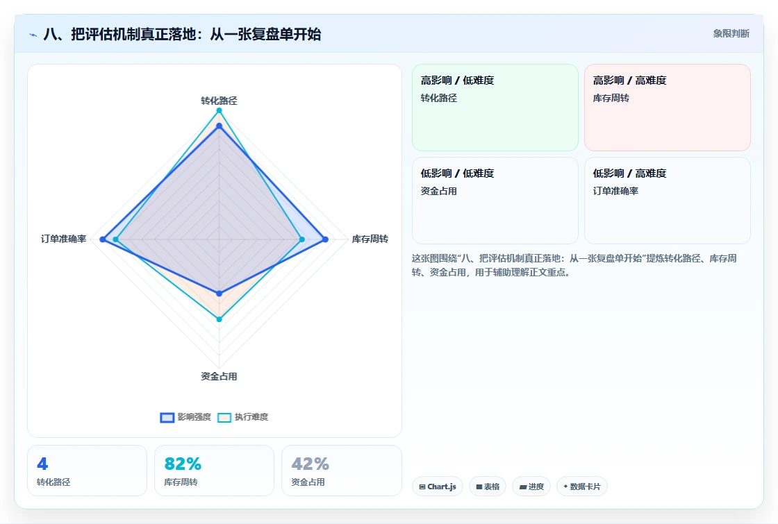Image resolution: width=778 pixels, height=524 pixels.
Task: Click the 数据卡片 tag chip
Action: pyautogui.click(x=581, y=487)
